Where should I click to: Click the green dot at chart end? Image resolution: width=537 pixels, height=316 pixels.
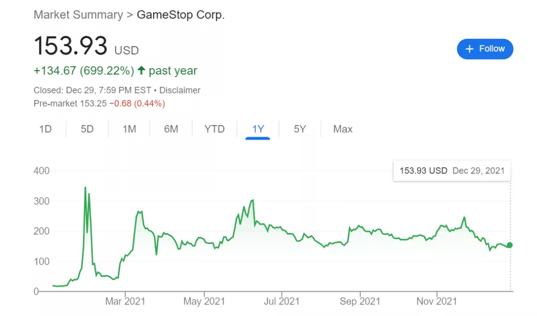coord(510,245)
